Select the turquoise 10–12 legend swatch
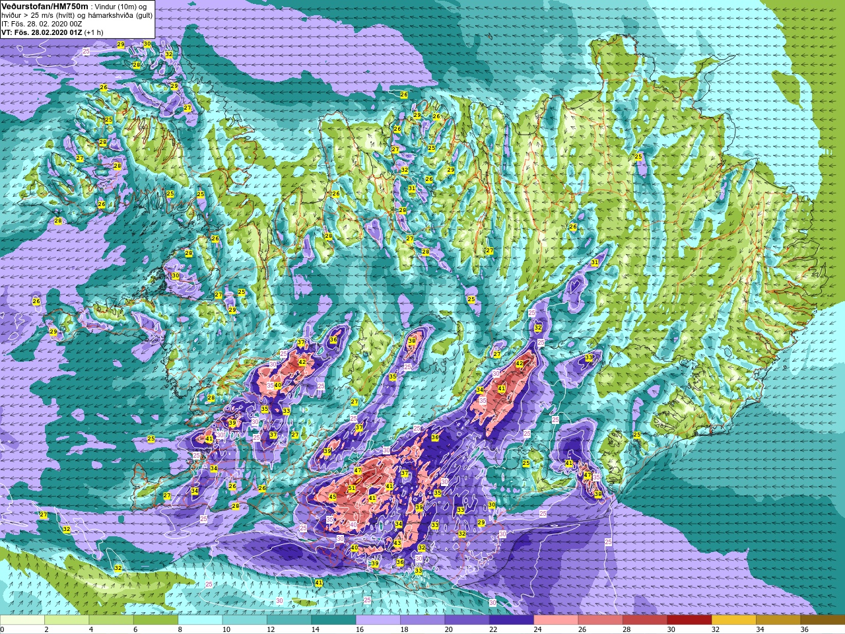 coord(244,620)
